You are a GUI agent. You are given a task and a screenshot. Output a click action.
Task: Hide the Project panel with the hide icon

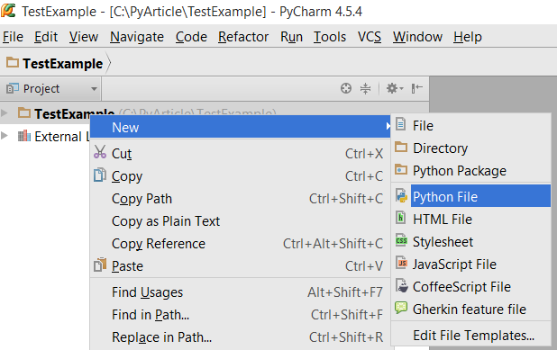click(x=417, y=88)
